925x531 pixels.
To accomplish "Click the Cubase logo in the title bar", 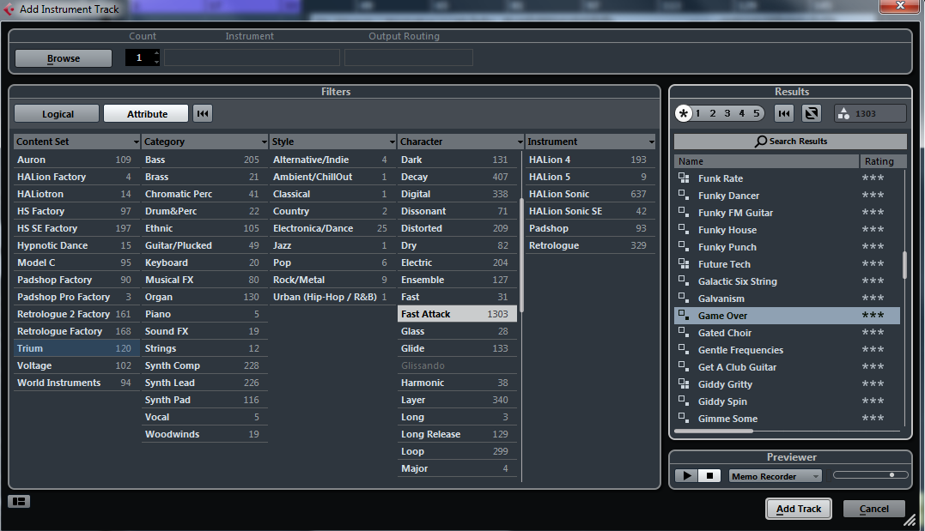I will (9, 9).
